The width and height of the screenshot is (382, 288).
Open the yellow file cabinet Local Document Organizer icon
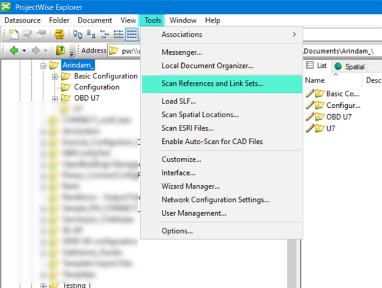click(59, 34)
